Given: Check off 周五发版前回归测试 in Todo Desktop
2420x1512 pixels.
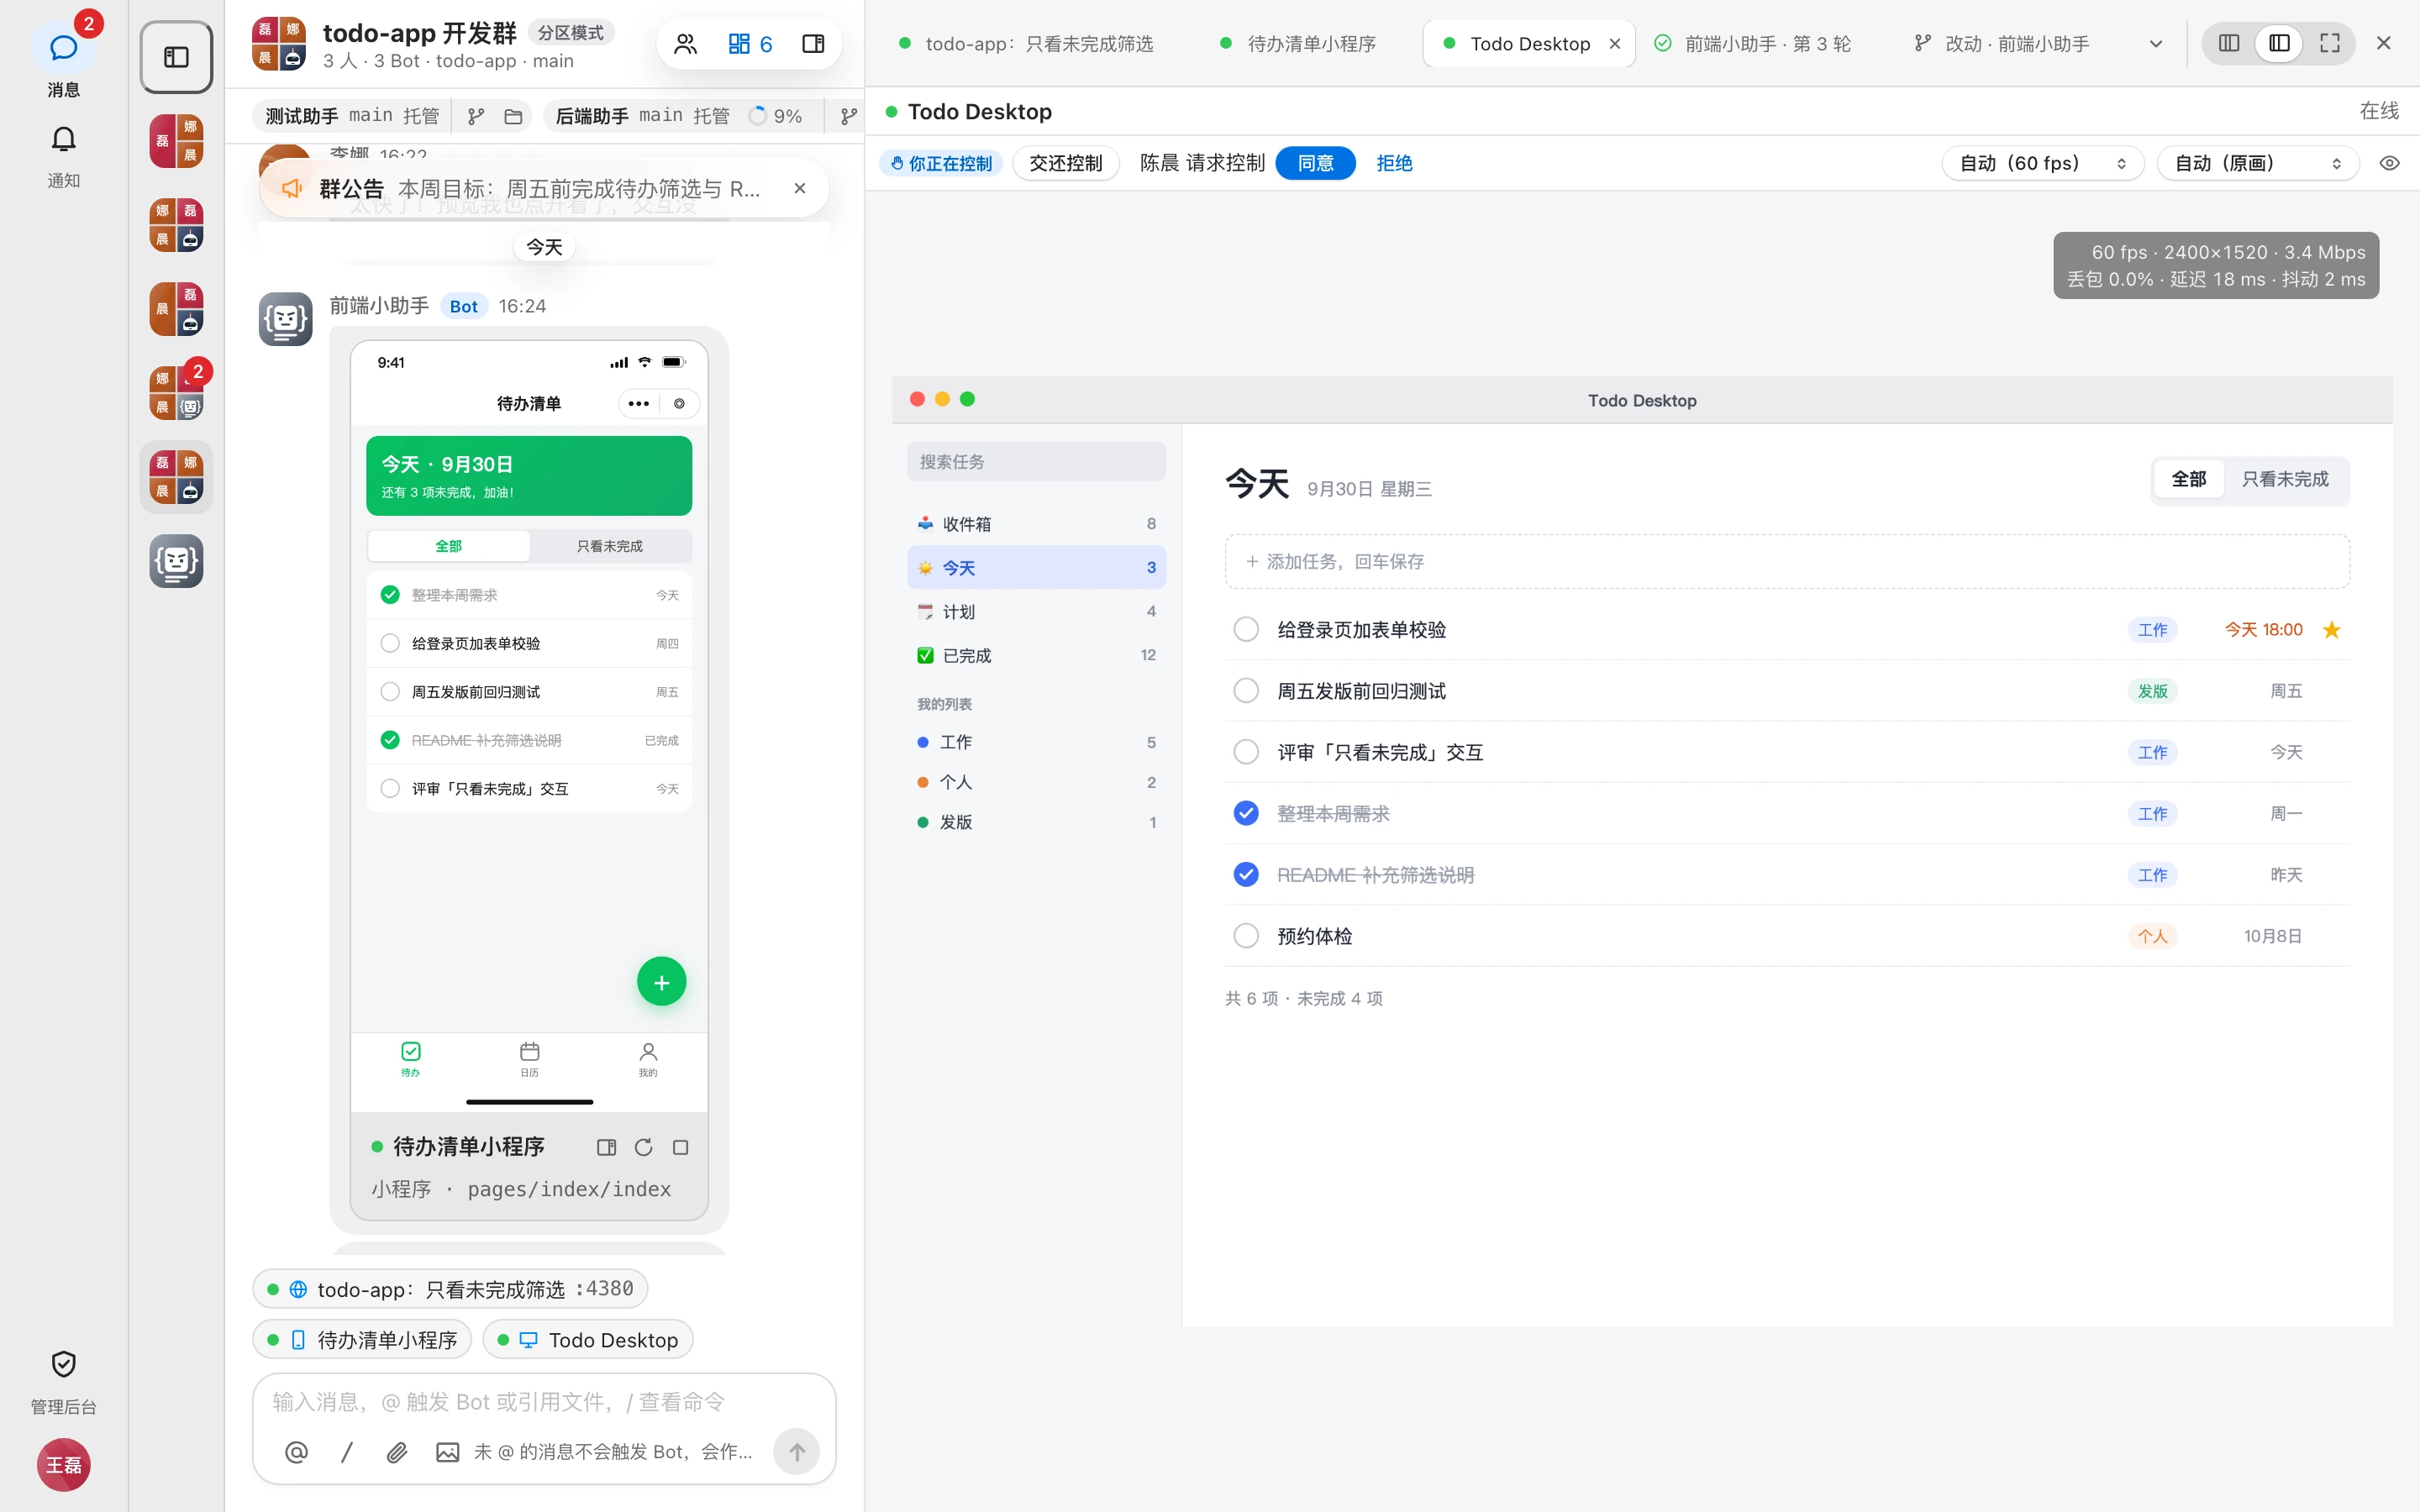Looking at the screenshot, I should click(x=1246, y=690).
